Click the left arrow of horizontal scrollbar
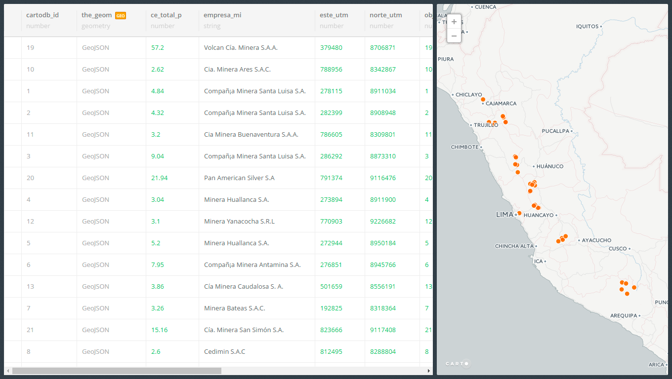 [x=8, y=371]
